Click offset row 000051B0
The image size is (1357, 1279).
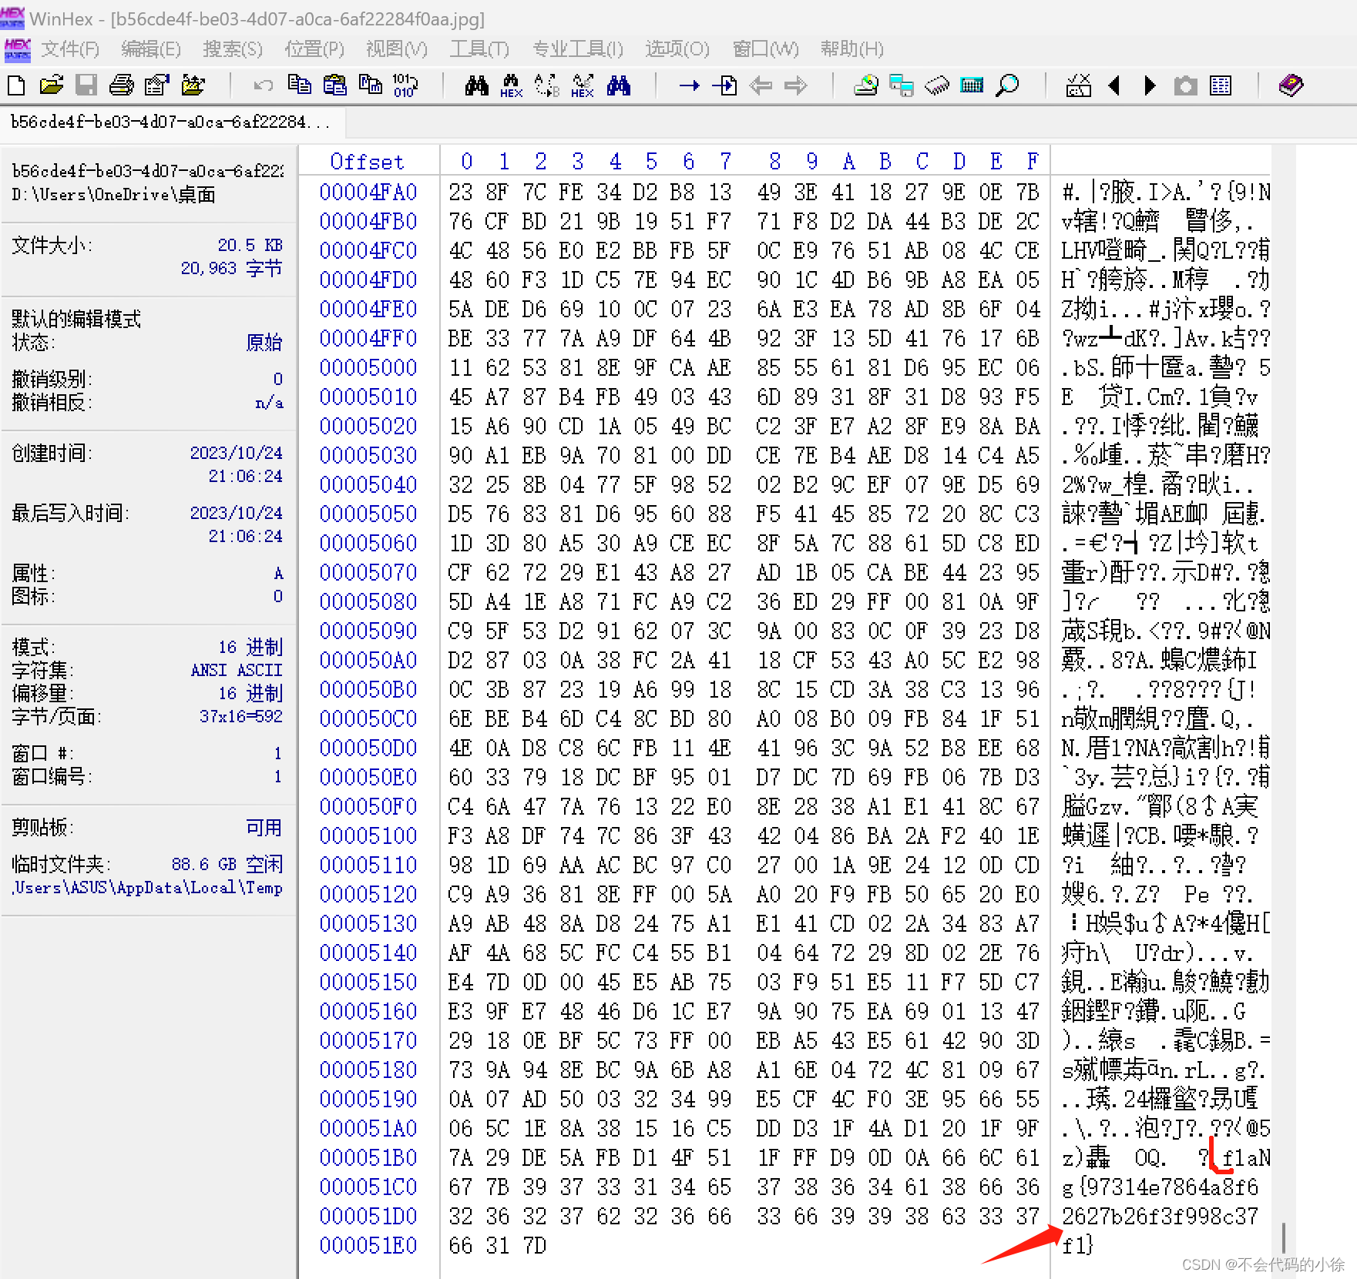368,1157
